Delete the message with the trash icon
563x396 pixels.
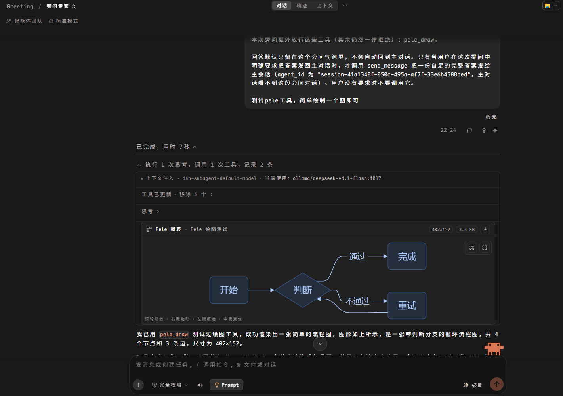484,130
